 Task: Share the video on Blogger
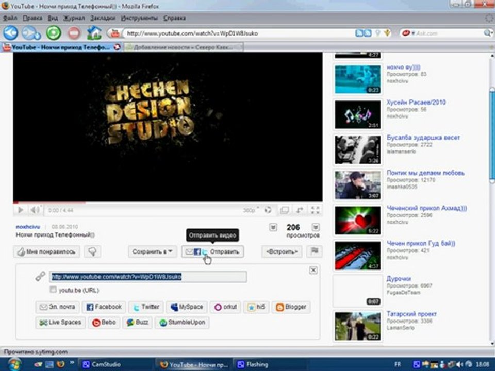291,307
